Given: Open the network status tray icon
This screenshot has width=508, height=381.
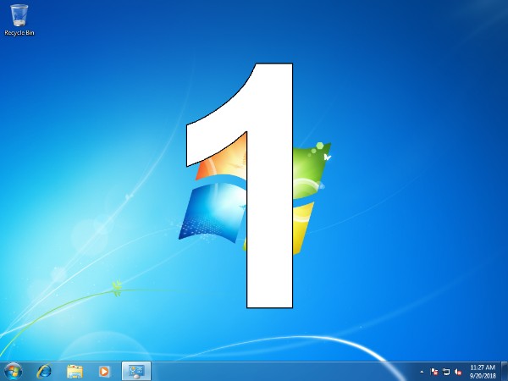Looking at the screenshot, I should 446,372.
